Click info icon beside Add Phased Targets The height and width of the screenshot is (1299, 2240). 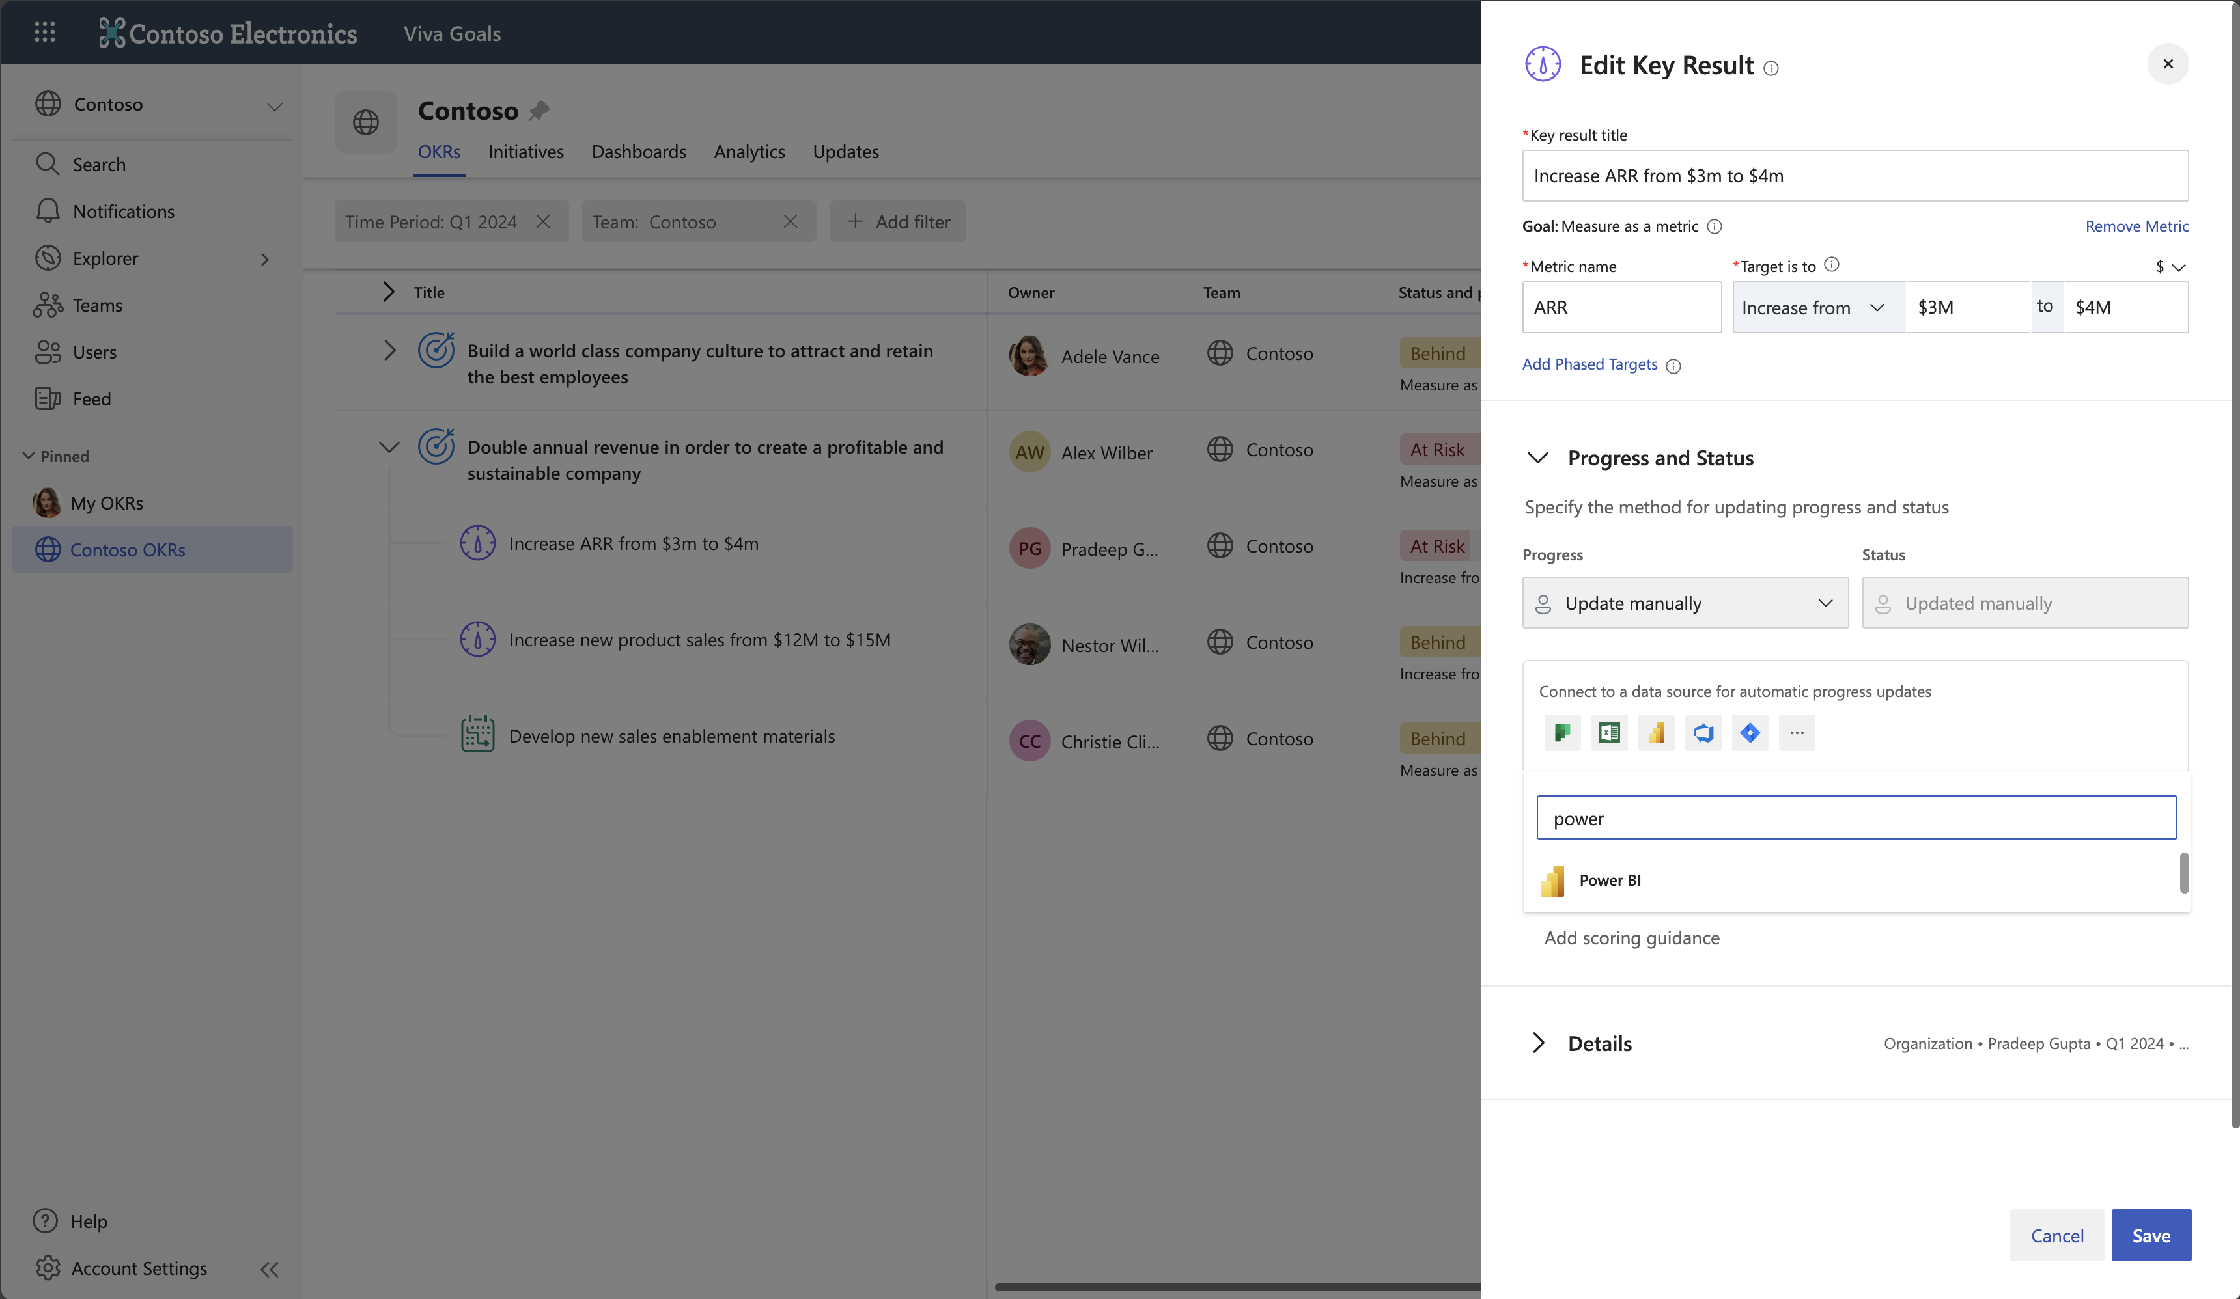point(1673,366)
